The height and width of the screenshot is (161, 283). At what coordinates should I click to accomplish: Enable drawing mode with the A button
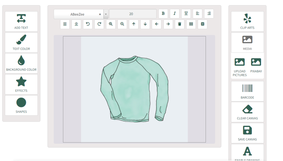tap(247, 153)
